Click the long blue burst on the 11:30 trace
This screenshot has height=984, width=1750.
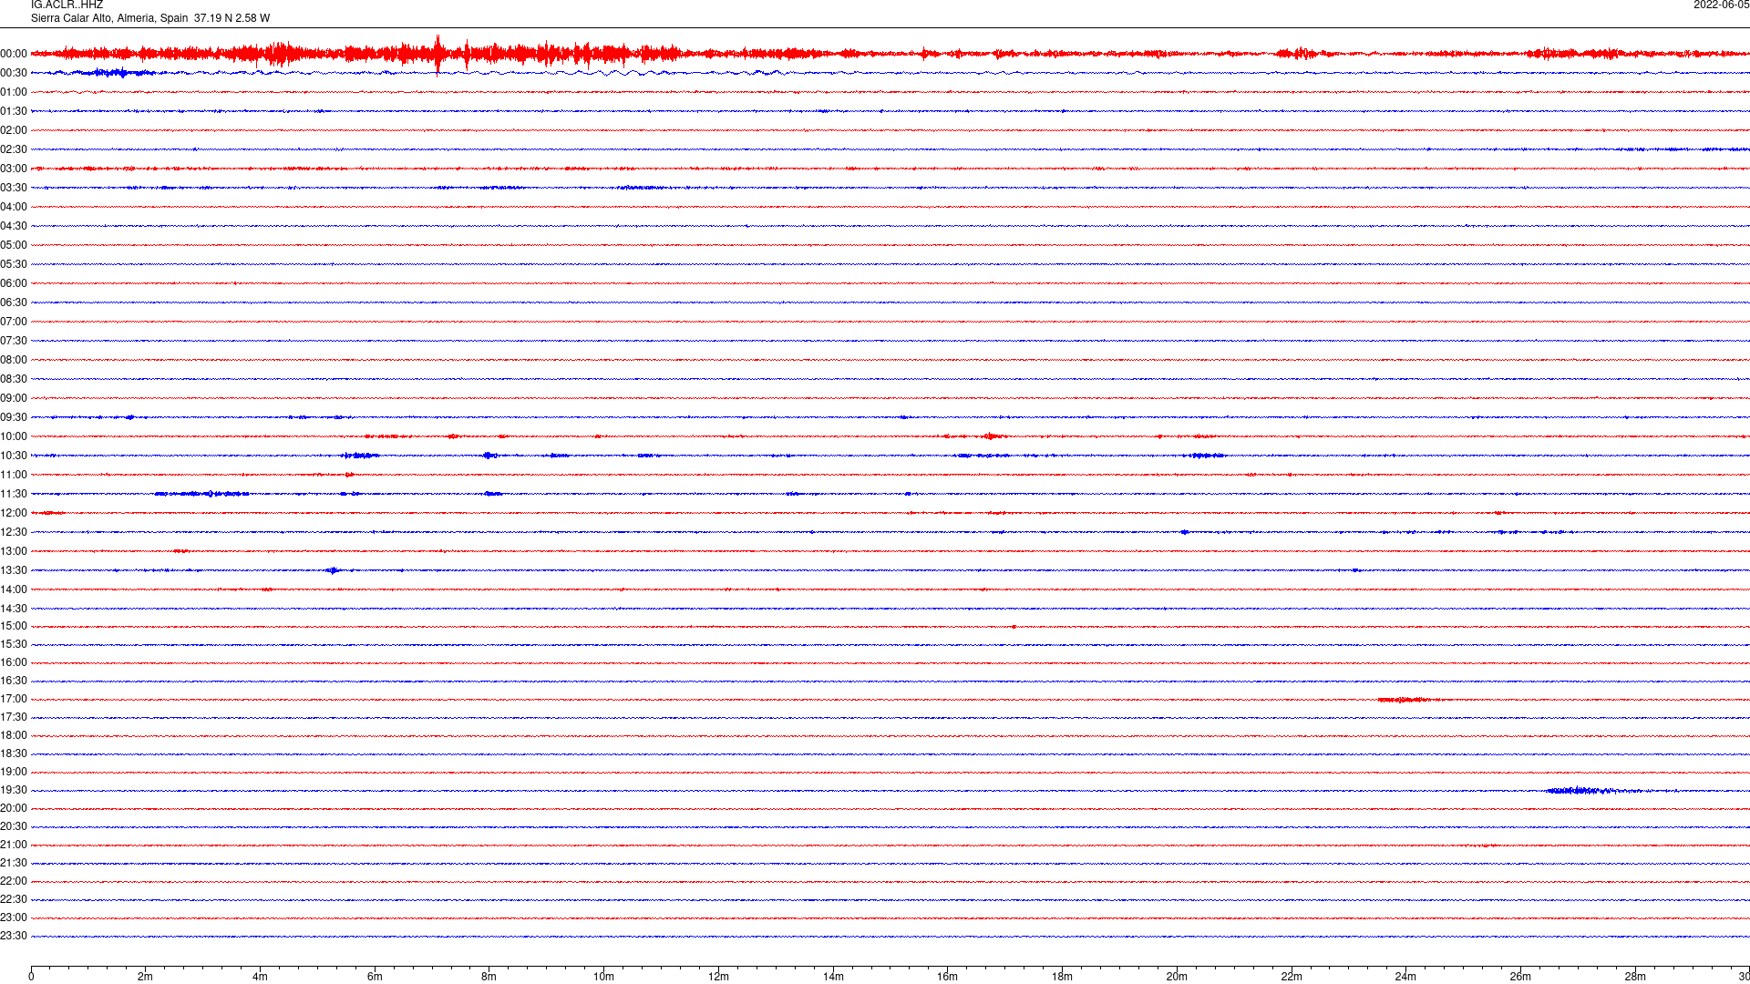202,494
